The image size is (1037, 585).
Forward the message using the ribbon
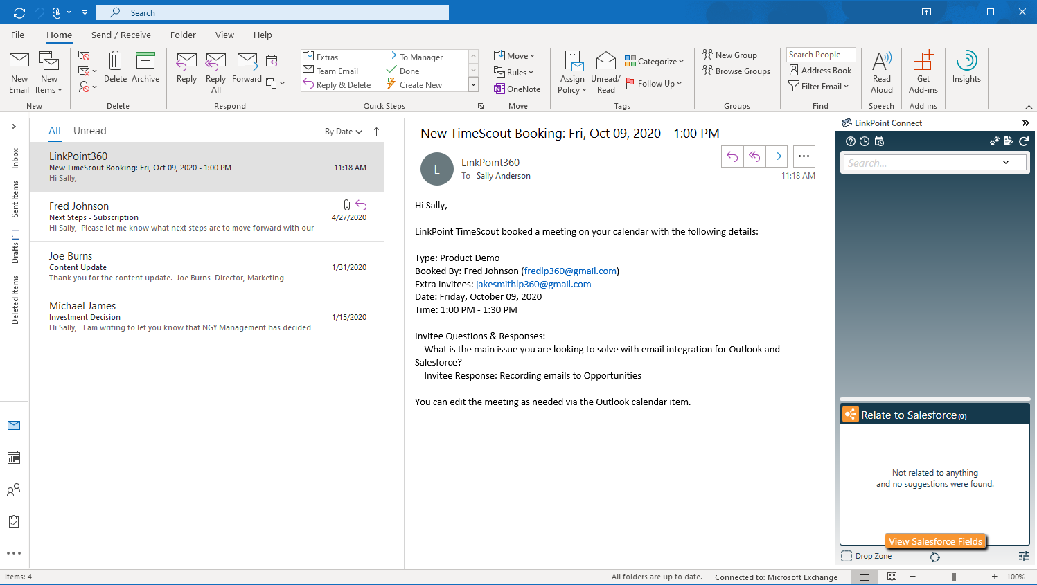247,67
